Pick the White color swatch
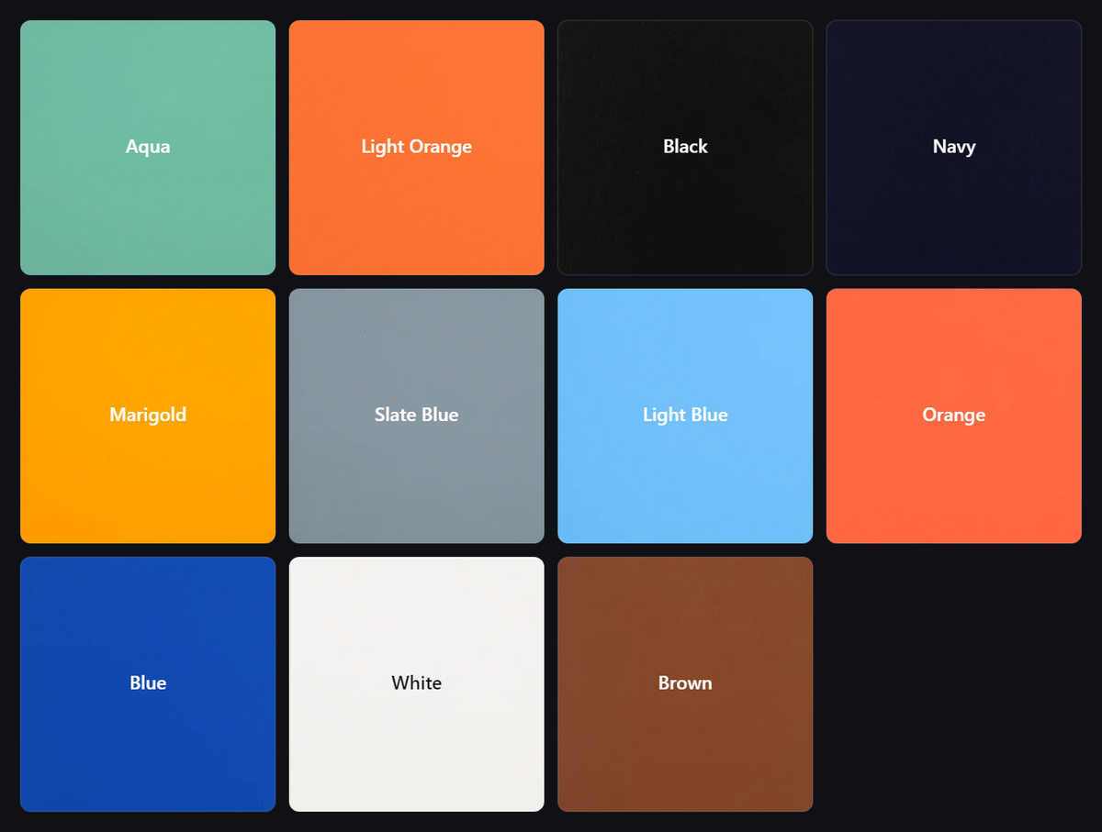The width and height of the screenshot is (1102, 832). coord(417,684)
